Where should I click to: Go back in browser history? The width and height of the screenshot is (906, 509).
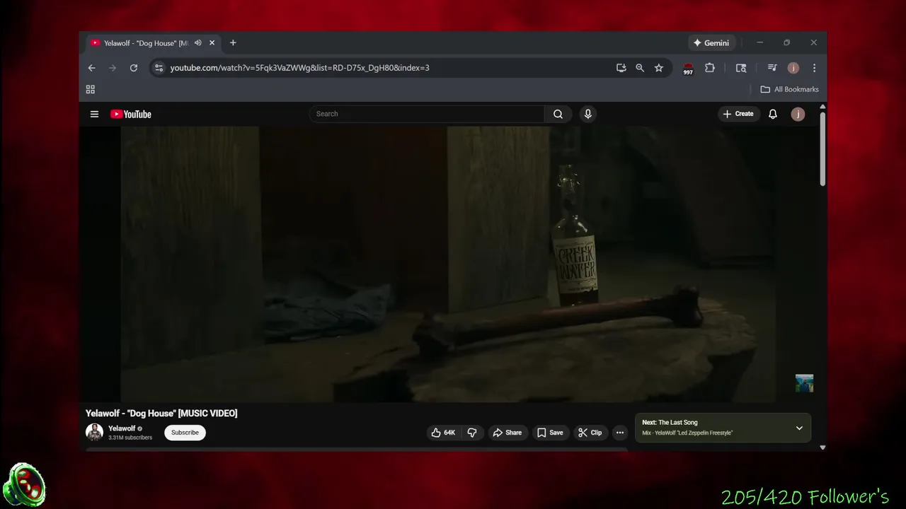click(91, 68)
